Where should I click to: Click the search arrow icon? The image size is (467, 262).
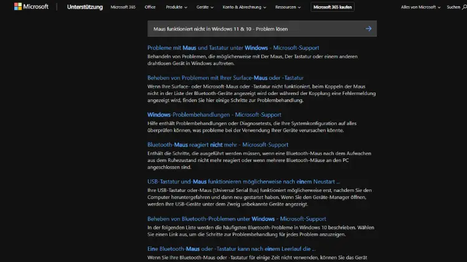click(x=369, y=29)
